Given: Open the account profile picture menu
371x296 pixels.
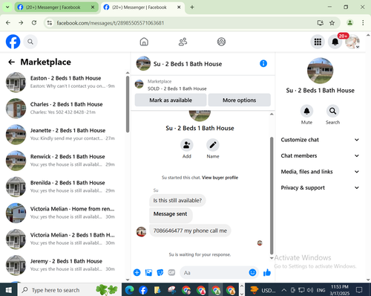Looking at the screenshot, I should coord(352,42).
